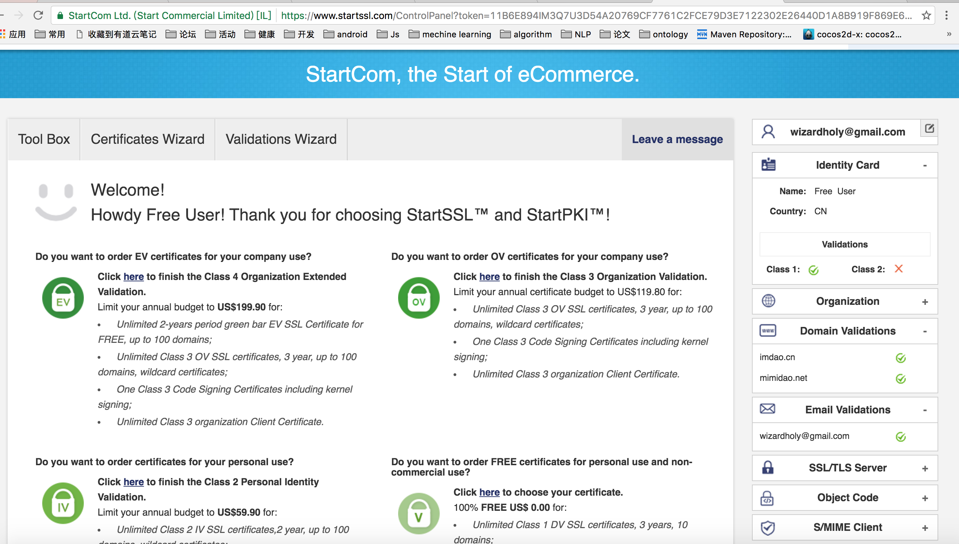This screenshot has width=959, height=544.
Task: Collapse the Identity Card panel
Action: (925, 165)
